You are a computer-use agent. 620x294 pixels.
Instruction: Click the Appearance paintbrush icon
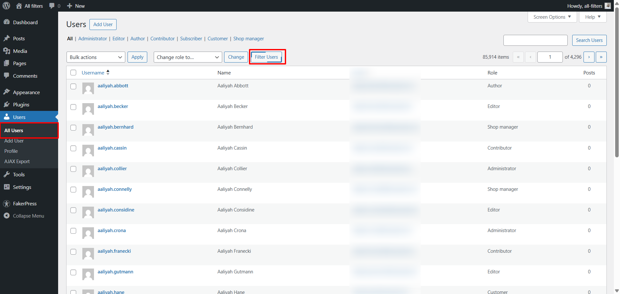point(6,92)
